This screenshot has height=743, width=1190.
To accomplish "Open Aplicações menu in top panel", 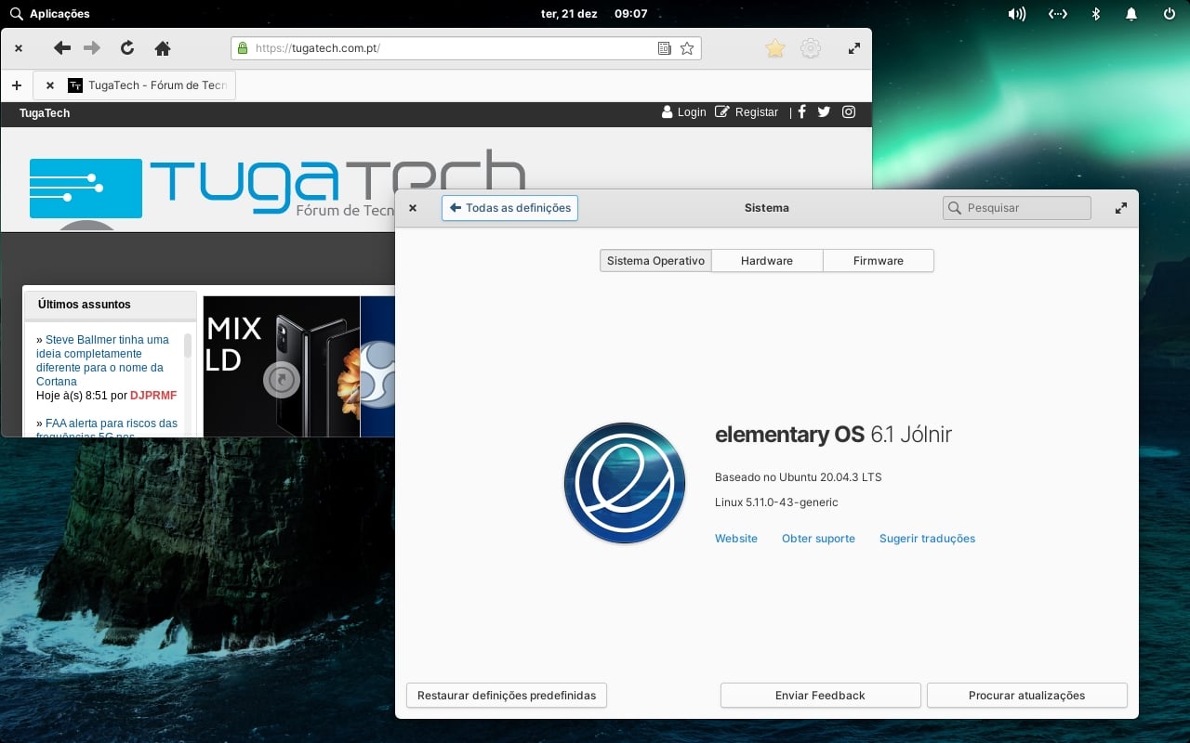I will click(50, 14).
